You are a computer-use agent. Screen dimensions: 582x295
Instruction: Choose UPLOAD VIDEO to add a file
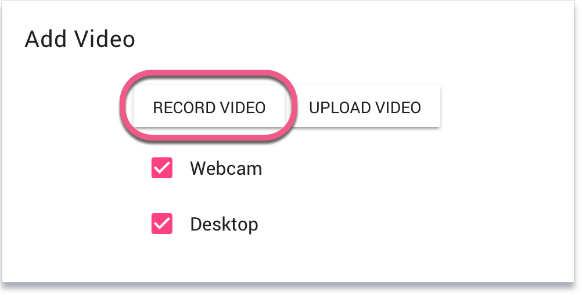[x=365, y=106]
